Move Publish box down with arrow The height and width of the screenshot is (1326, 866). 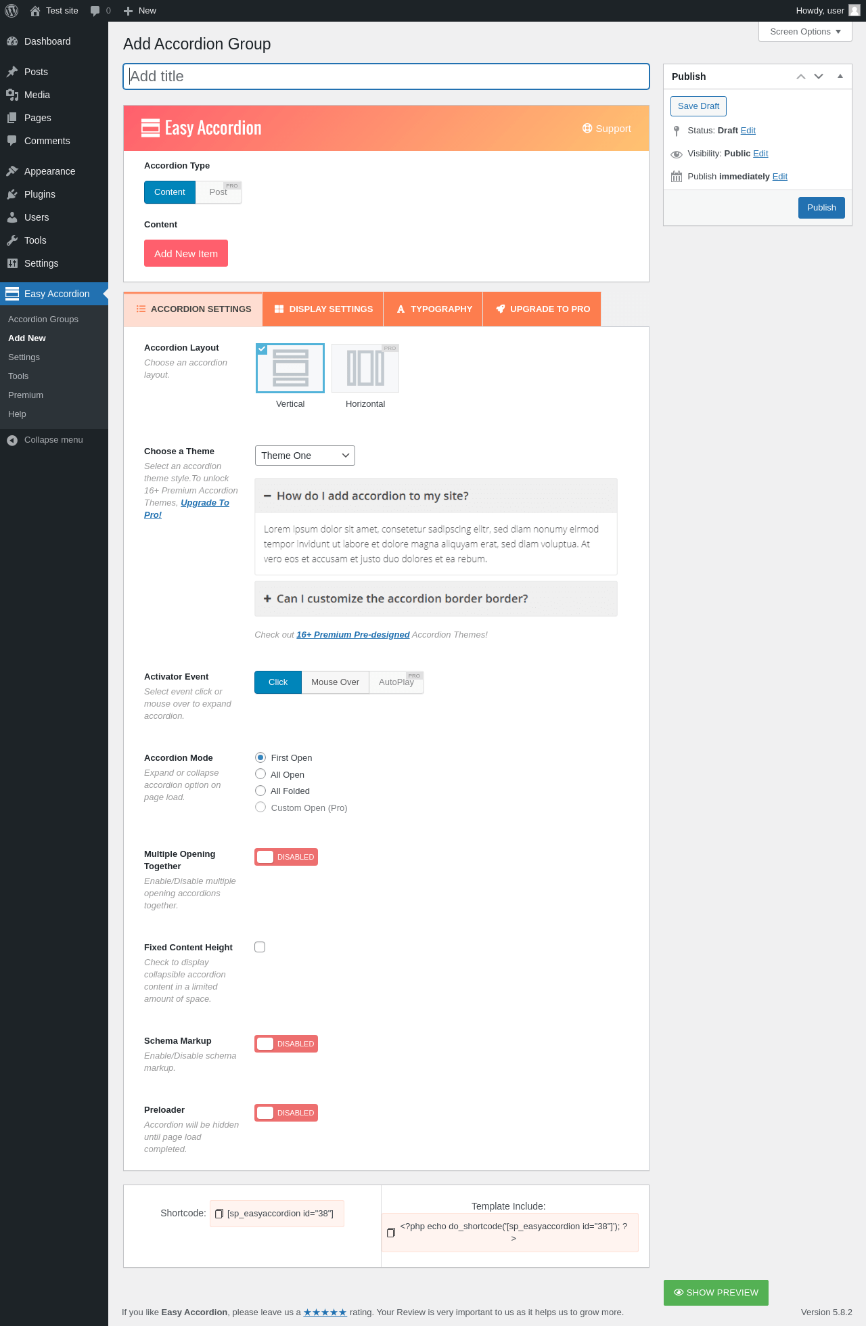(x=819, y=76)
